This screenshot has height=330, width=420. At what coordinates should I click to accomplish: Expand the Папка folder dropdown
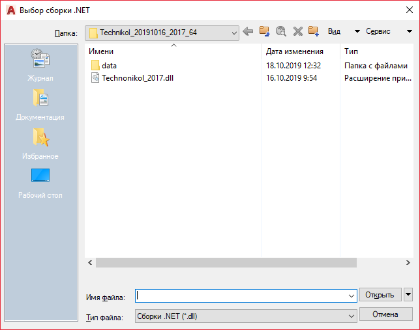point(234,33)
